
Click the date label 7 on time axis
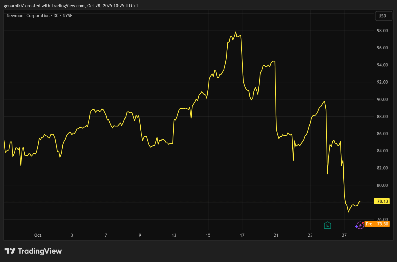tap(106, 235)
